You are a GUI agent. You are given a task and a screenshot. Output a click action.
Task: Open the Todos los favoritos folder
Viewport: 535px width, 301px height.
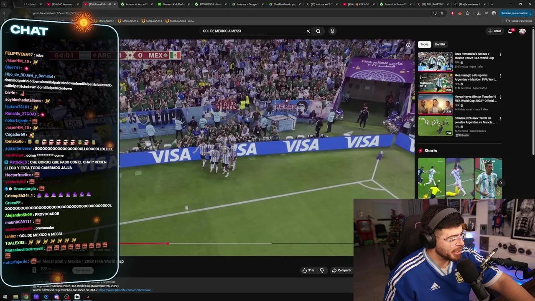520,20
